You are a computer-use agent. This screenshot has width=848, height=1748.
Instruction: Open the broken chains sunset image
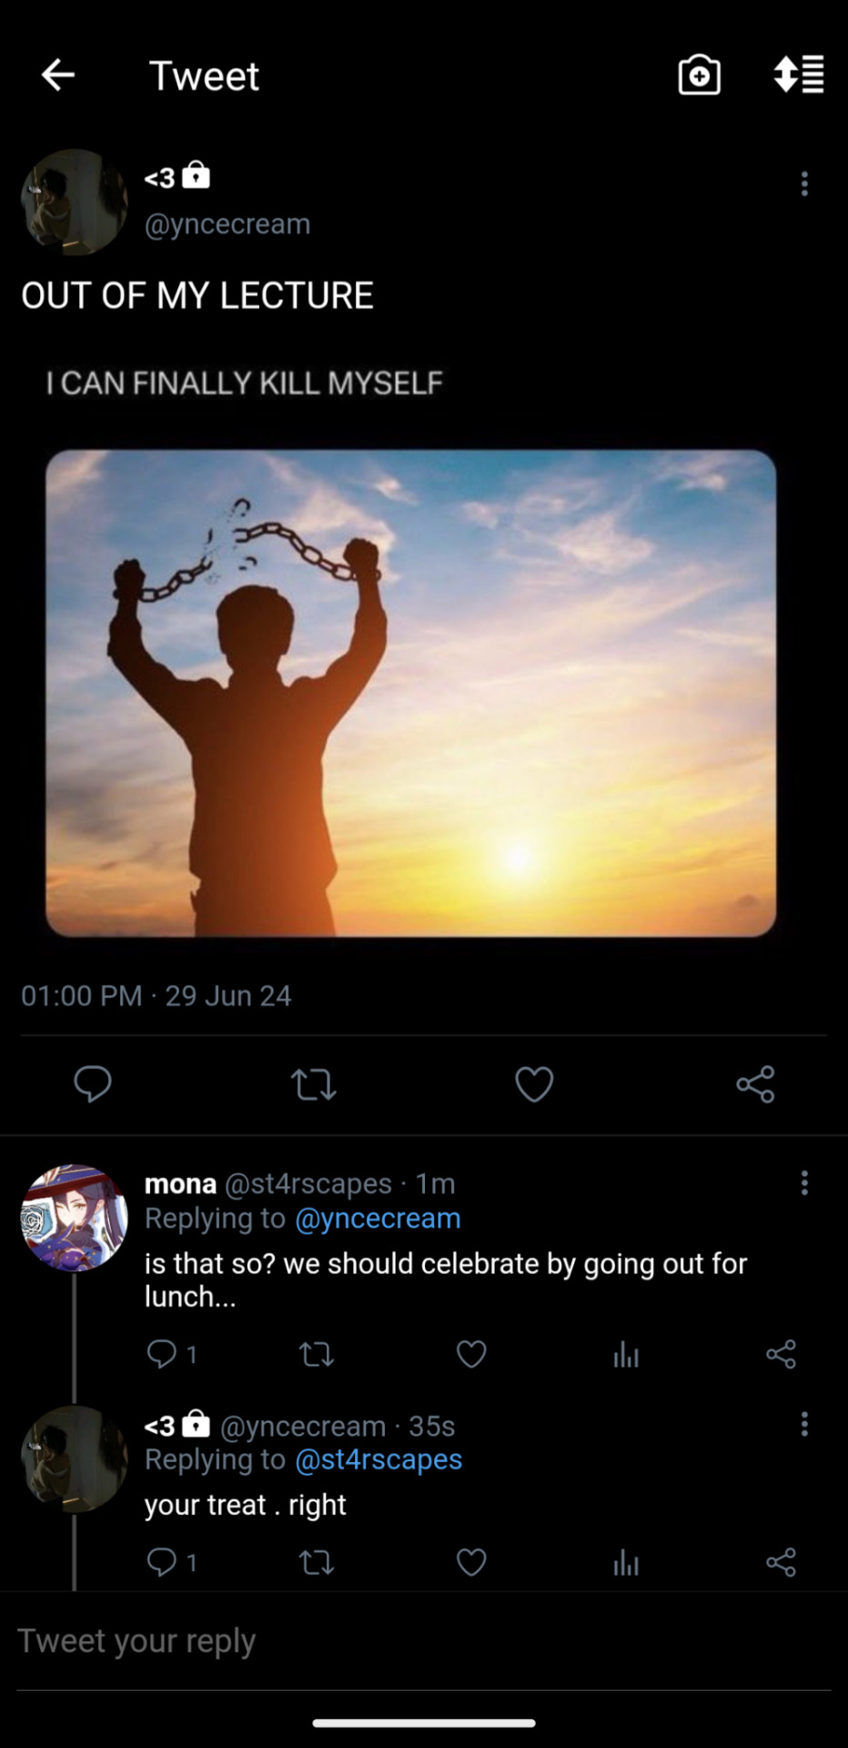pos(411,693)
